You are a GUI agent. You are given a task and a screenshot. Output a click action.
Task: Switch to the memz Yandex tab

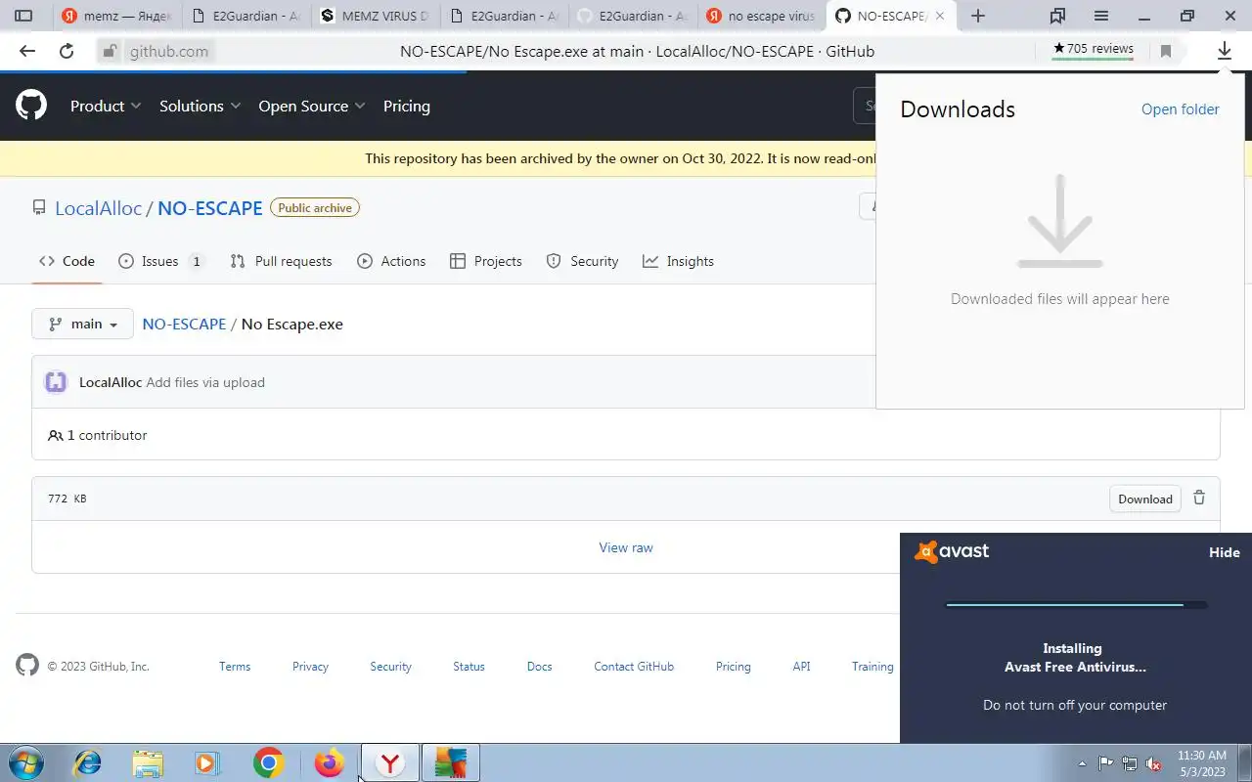(116, 16)
